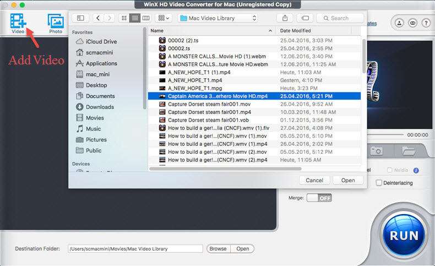Click Open in the file dialog
The width and height of the screenshot is (435, 266).
pyautogui.click(x=348, y=180)
